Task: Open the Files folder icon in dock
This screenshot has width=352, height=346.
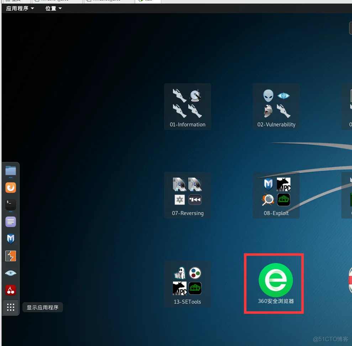Action: point(11,171)
